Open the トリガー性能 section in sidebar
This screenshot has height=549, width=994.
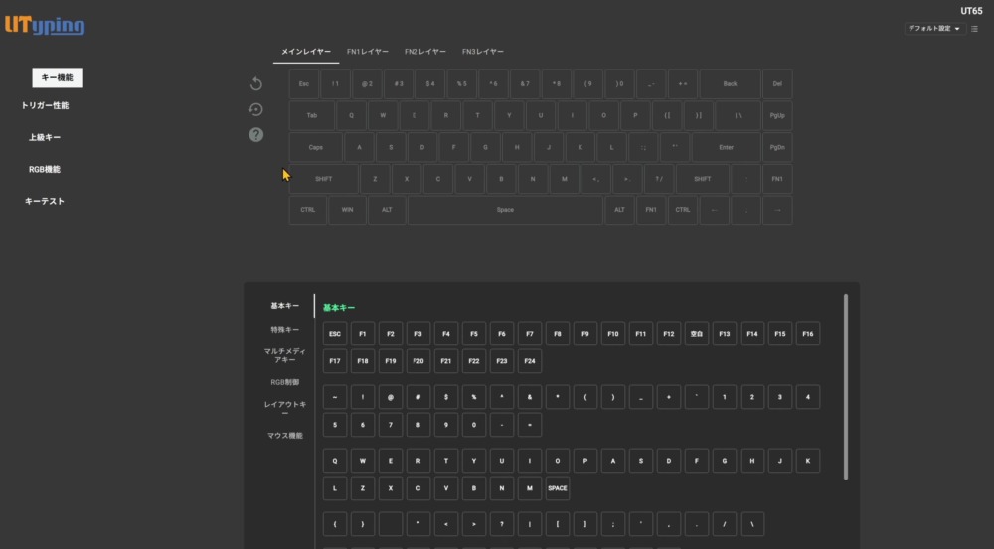coord(45,105)
